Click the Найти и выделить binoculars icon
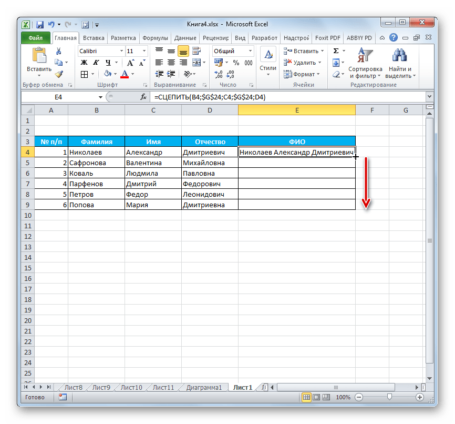 click(x=400, y=63)
